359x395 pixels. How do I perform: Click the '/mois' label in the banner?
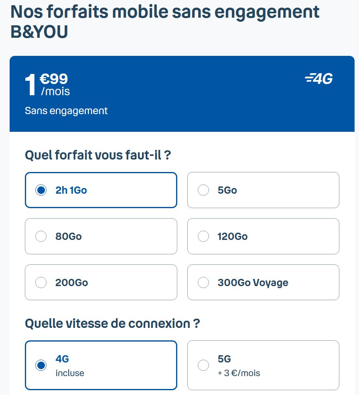[x=55, y=92]
